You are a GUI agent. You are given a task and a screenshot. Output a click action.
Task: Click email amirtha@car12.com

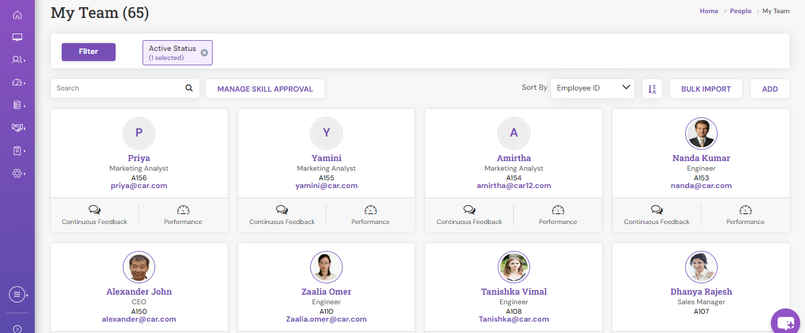[514, 186]
